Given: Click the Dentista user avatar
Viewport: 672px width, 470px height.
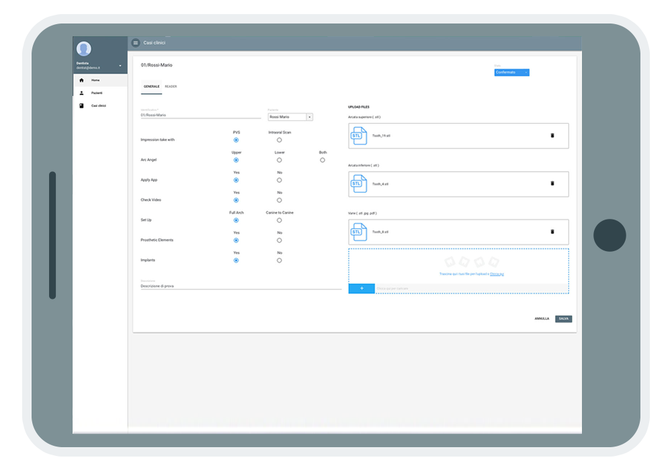Looking at the screenshot, I should click(84, 49).
